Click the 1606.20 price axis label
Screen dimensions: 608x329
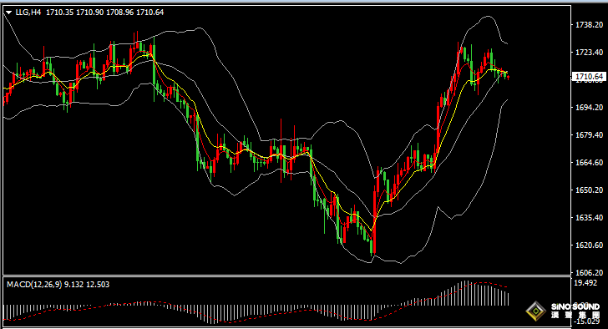[x=589, y=273]
